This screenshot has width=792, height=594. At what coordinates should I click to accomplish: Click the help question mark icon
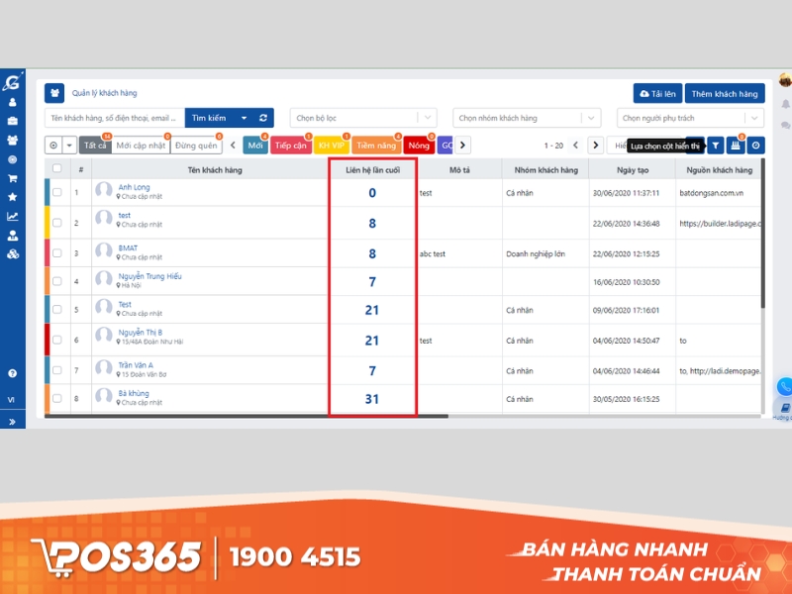click(13, 374)
